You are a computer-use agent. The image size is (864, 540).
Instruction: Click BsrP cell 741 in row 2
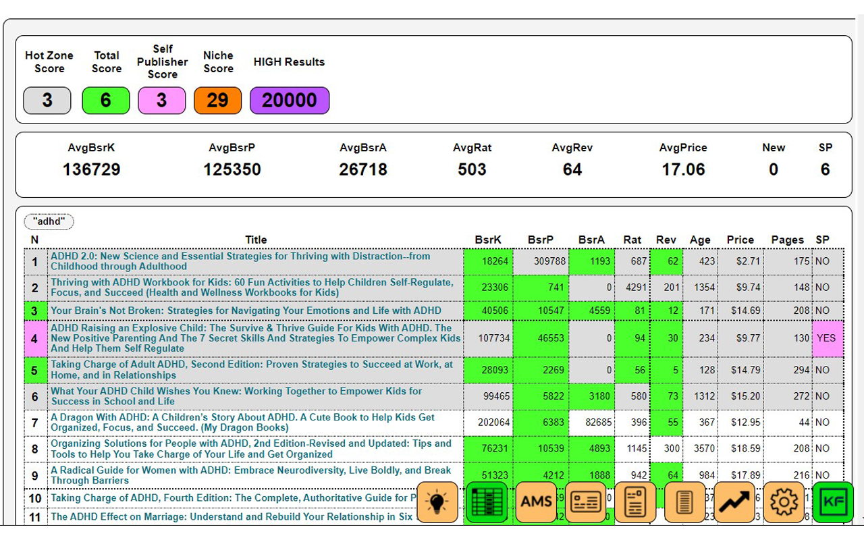541,288
